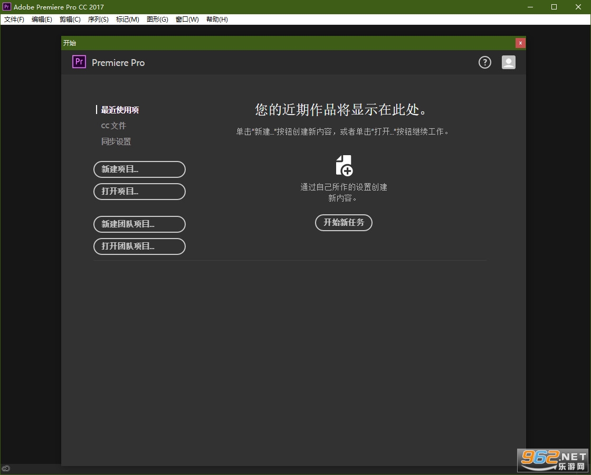Minimize the Premiere Pro window
The height and width of the screenshot is (475, 591).
(530, 7)
